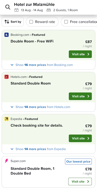Open the calendar date icon
This screenshot has width=97, height=189.
click(16, 10)
